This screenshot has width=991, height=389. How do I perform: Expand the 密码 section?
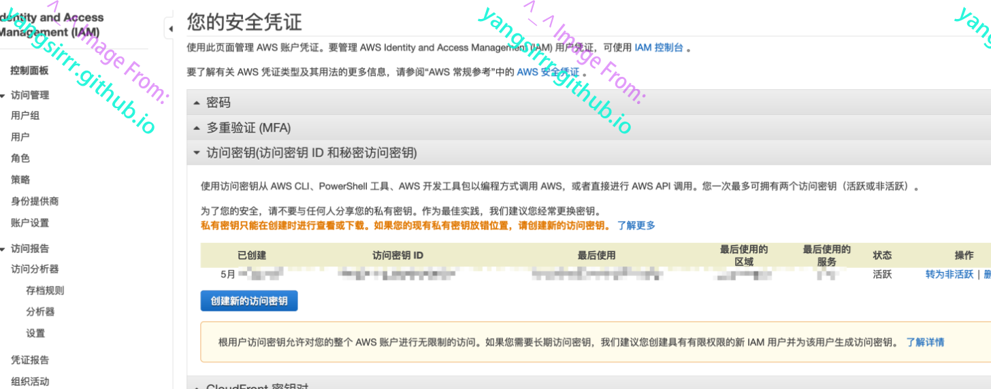point(589,102)
